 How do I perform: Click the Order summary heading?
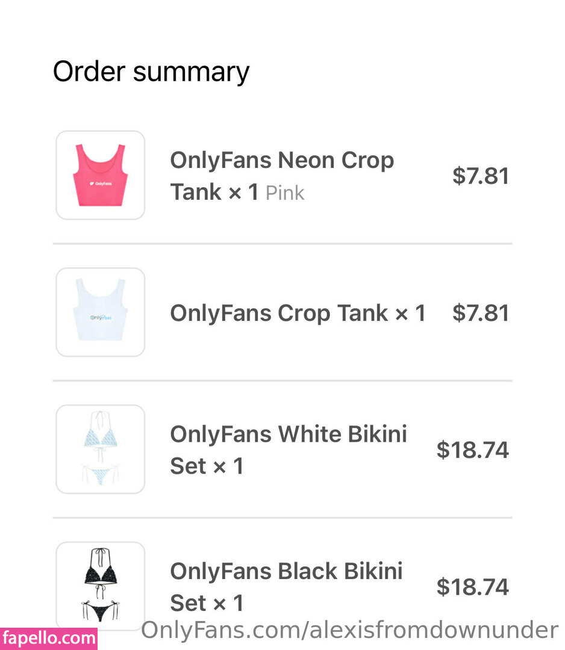151,72
